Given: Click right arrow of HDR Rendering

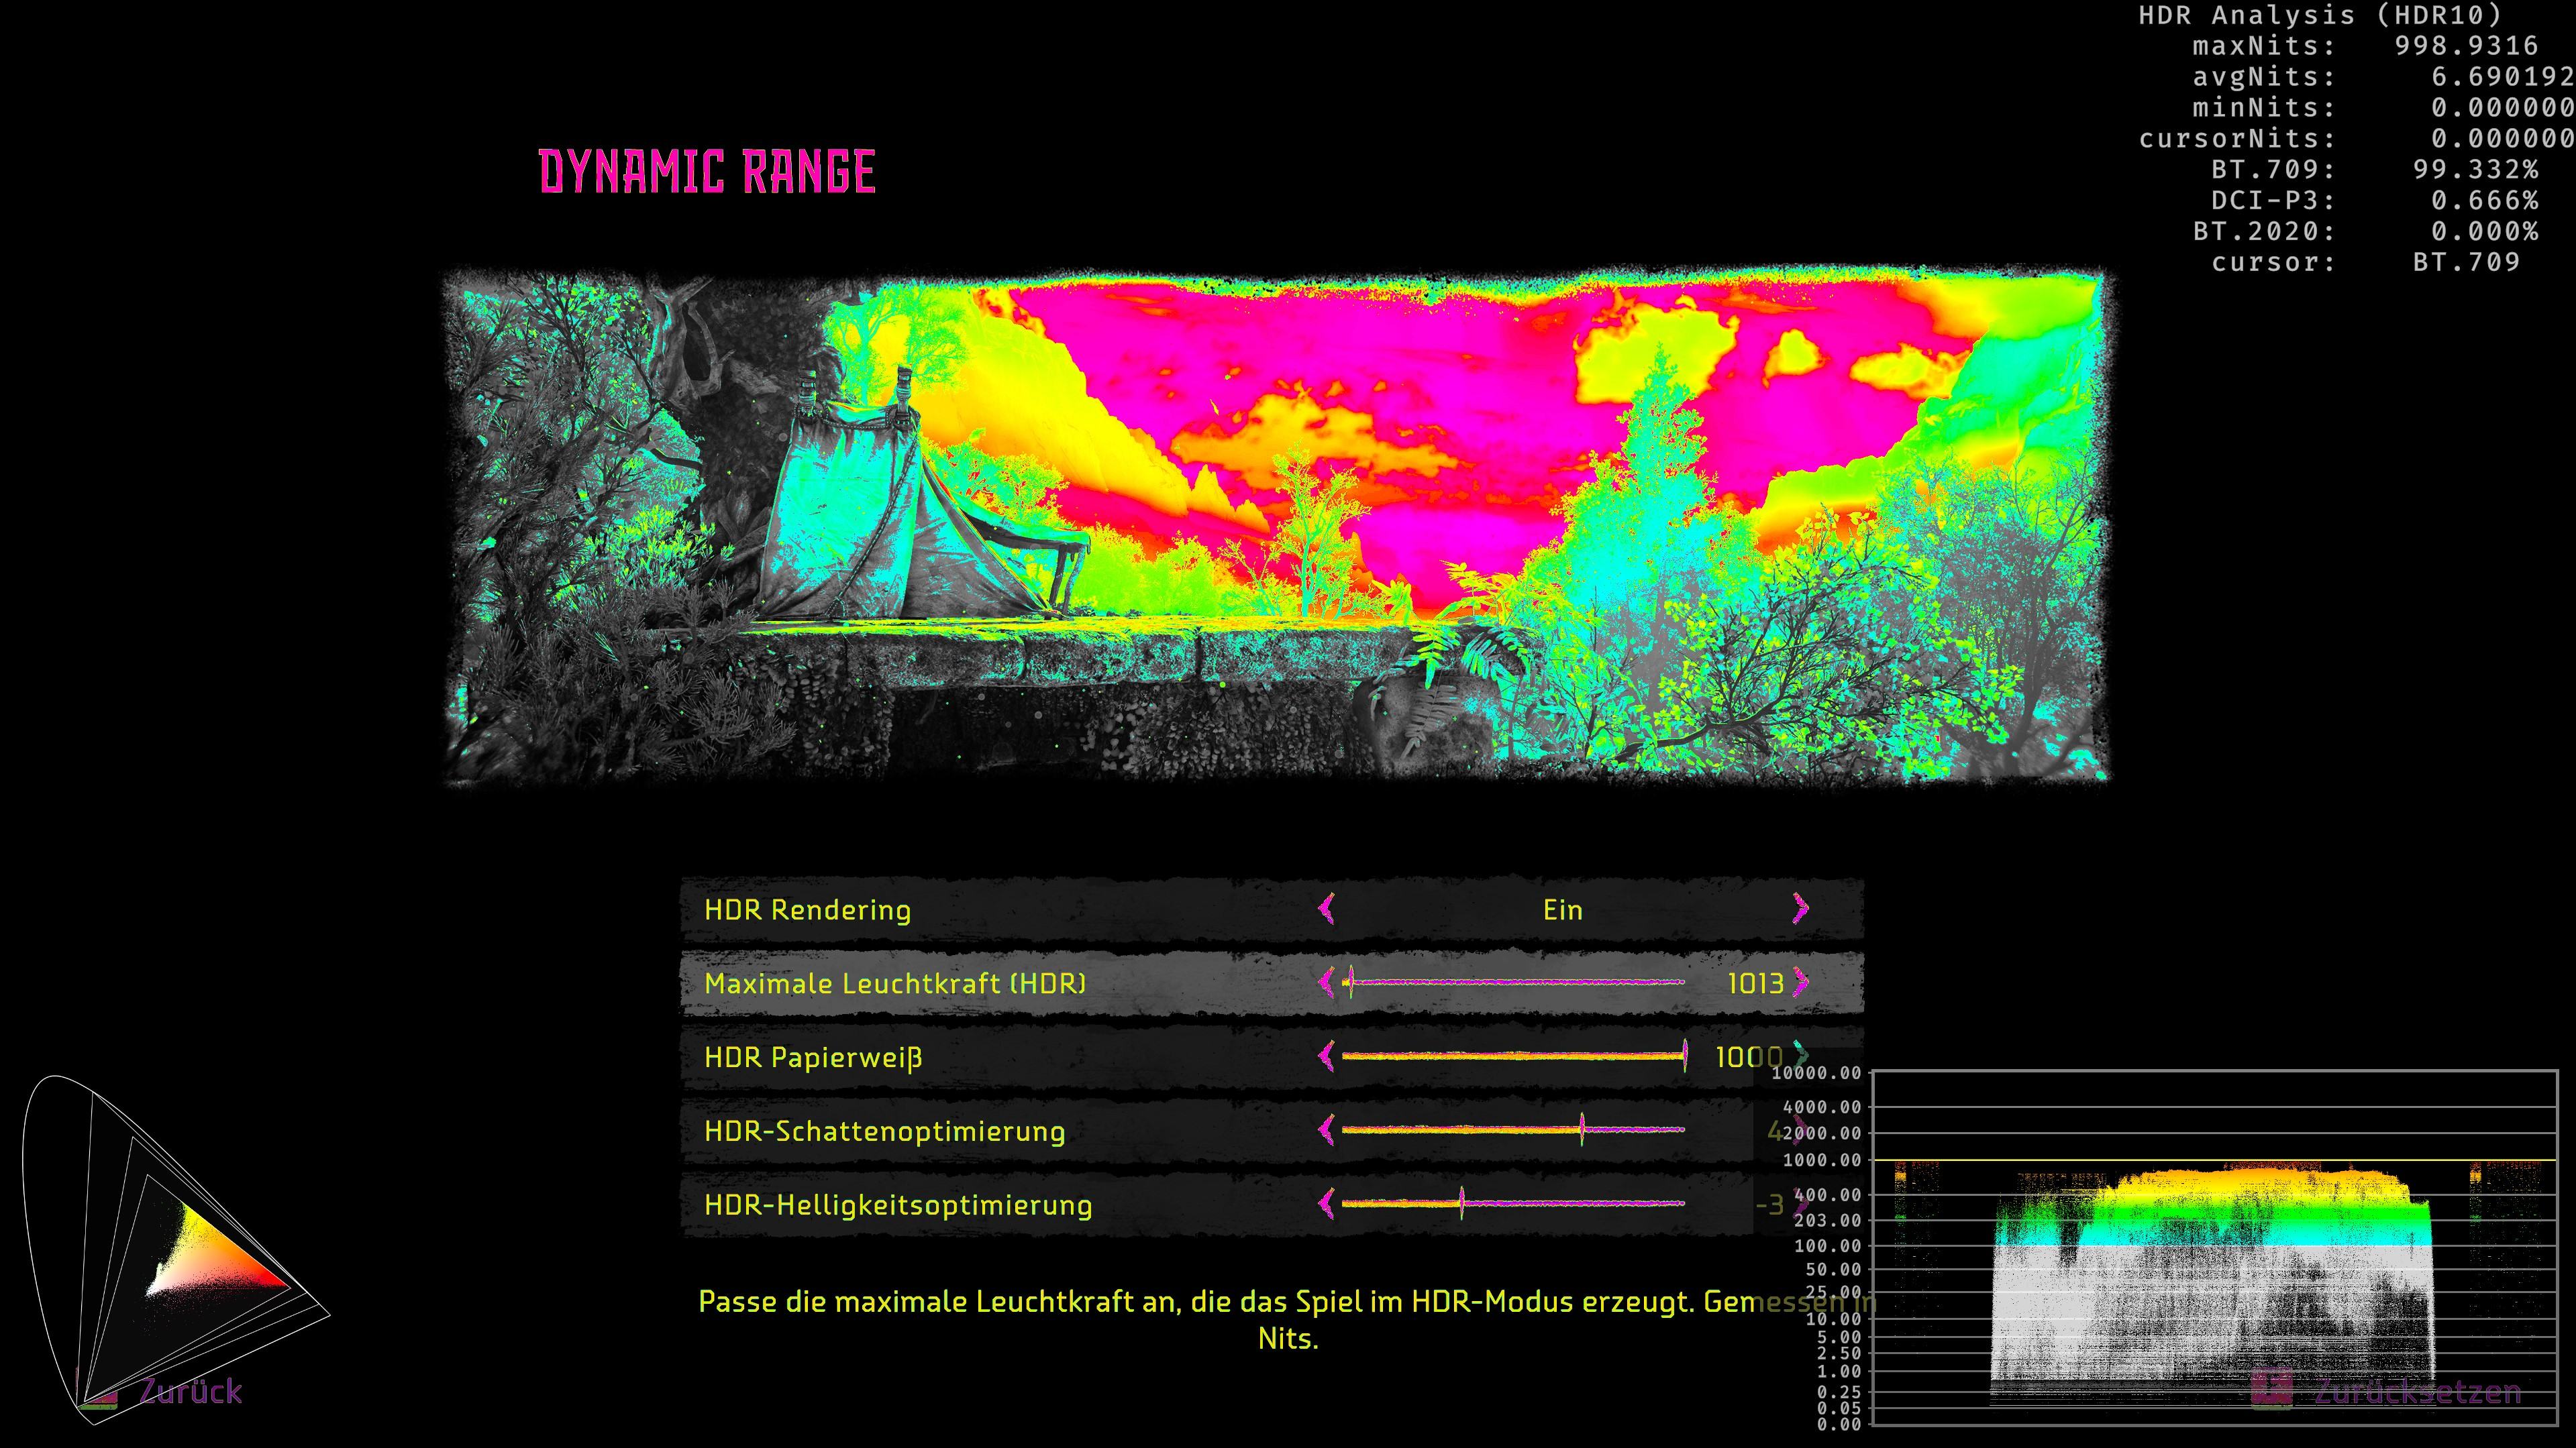Looking at the screenshot, I should click(1800, 908).
